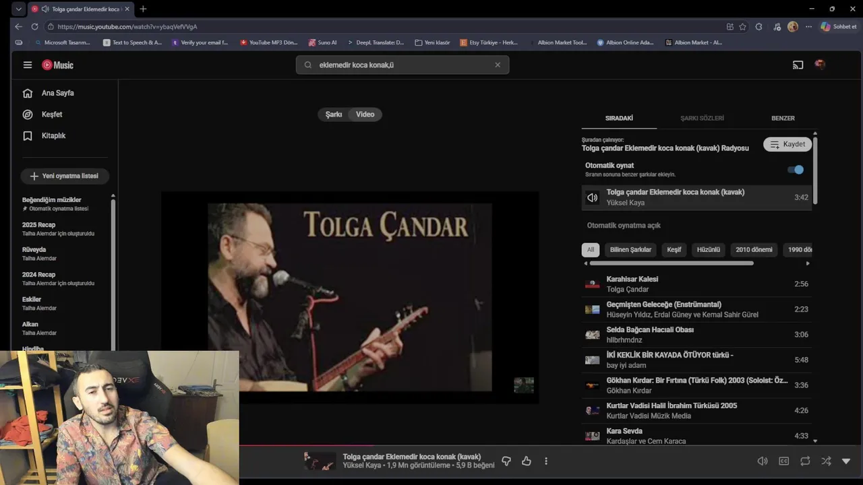863x485 pixels.
Task: Create a new playlist with Yeni oynatma listesi
Action: tap(65, 176)
